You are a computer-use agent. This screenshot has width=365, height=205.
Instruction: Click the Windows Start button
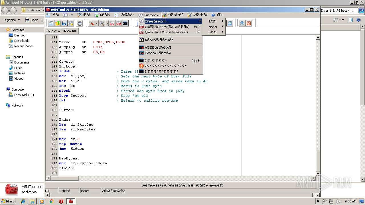(8, 201)
